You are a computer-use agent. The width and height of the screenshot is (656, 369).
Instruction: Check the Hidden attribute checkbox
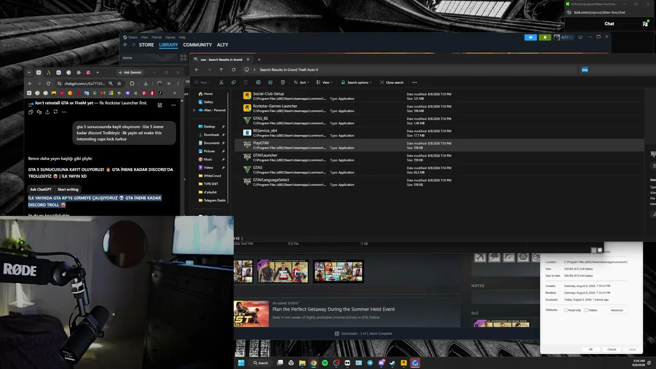point(586,310)
